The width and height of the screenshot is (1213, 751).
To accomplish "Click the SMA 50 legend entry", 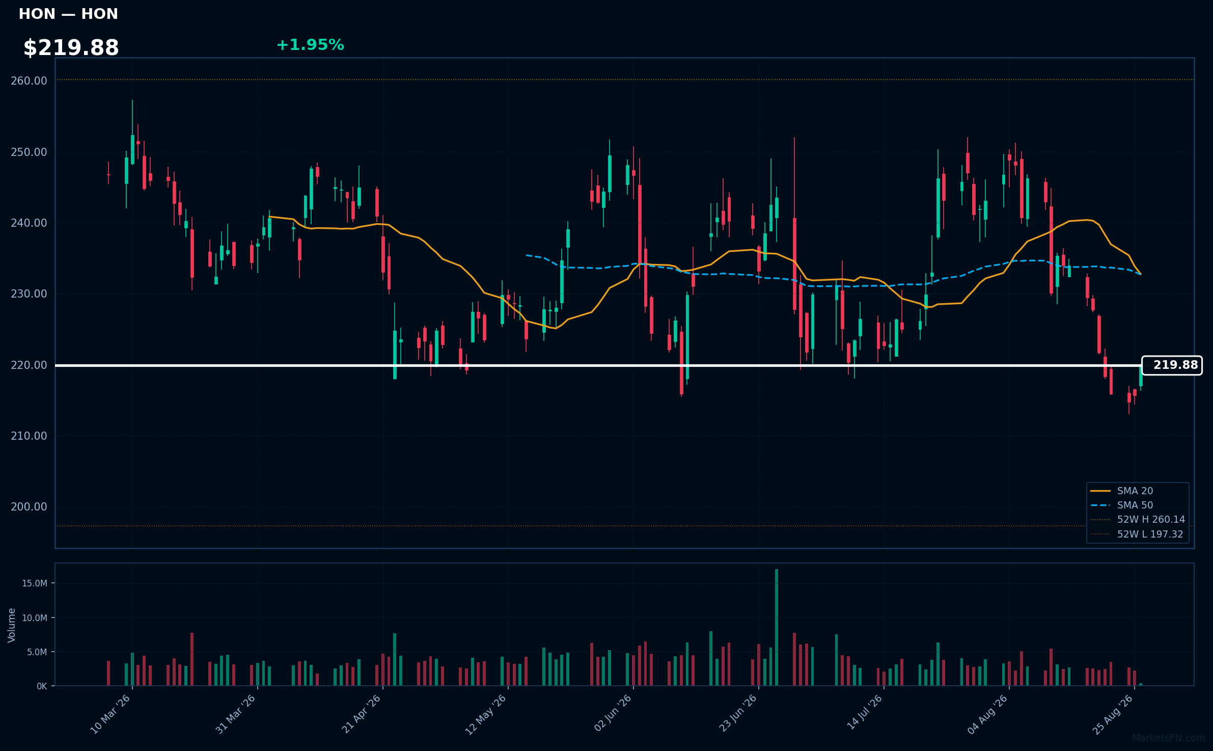I will tap(1122, 505).
